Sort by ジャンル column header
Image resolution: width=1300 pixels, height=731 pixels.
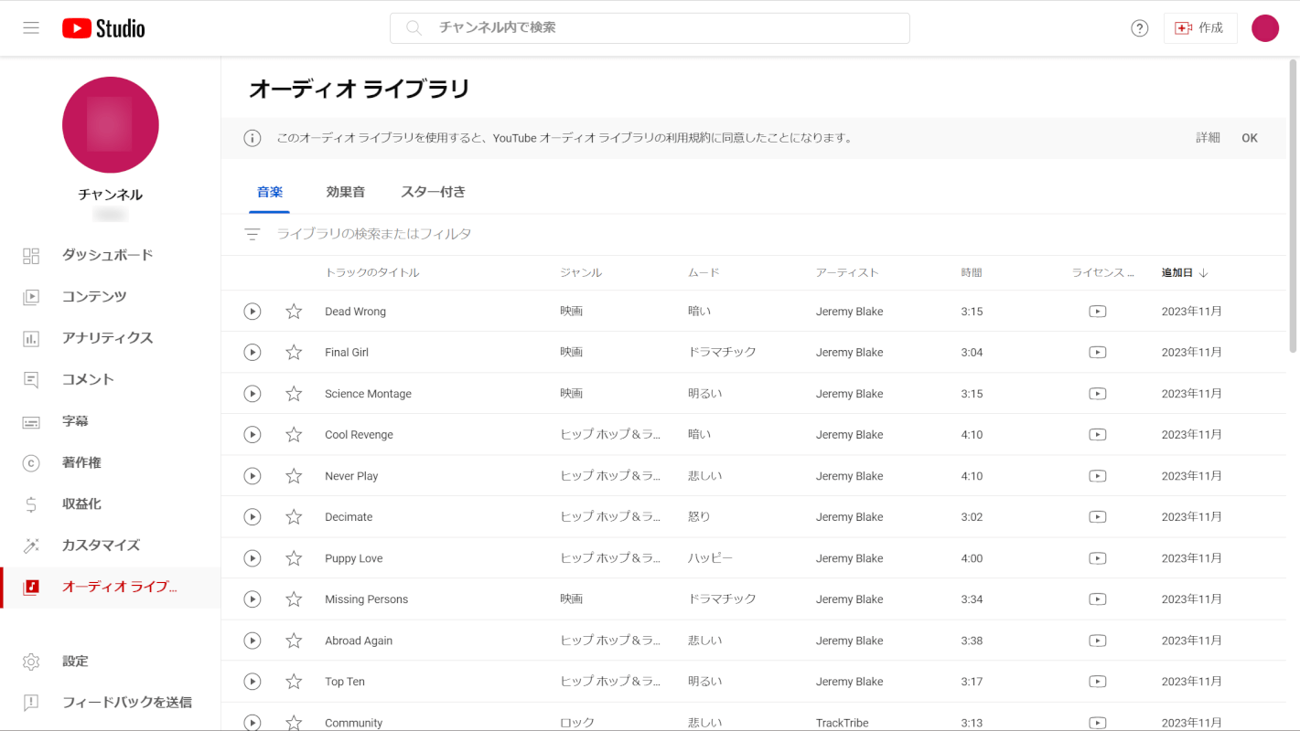(581, 273)
